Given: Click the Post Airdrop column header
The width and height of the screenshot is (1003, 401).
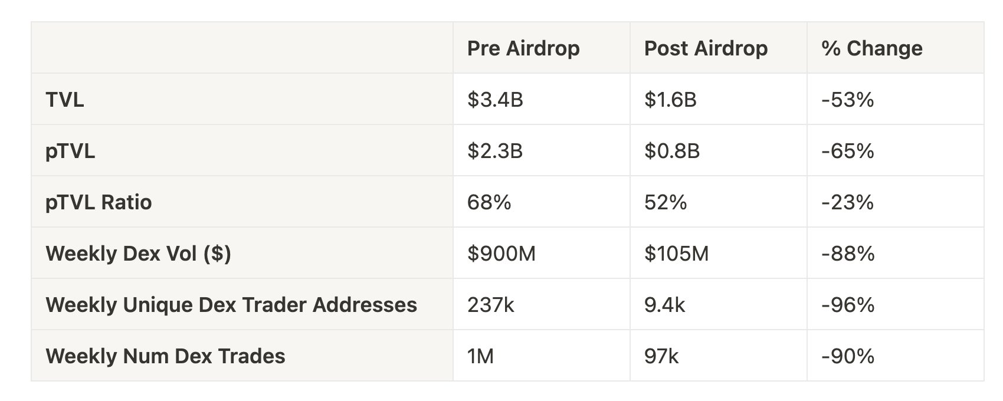Looking at the screenshot, I should [706, 48].
